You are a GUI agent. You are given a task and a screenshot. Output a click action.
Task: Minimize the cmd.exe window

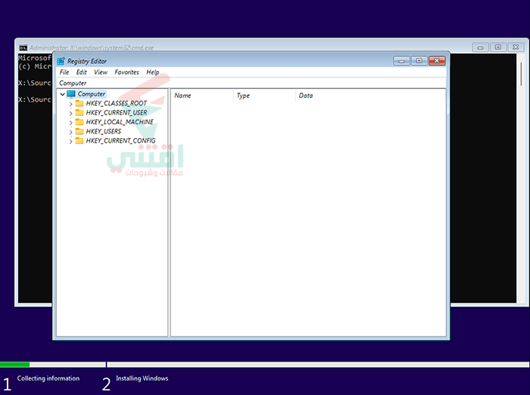click(x=480, y=48)
